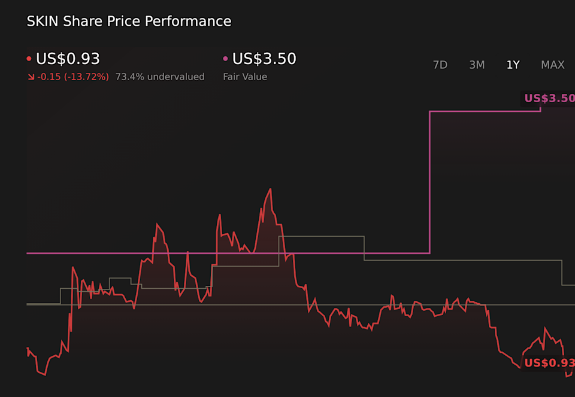Image resolution: width=575 pixels, height=397 pixels.
Task: Click the downward arrow price change icon
Action: coord(31,77)
